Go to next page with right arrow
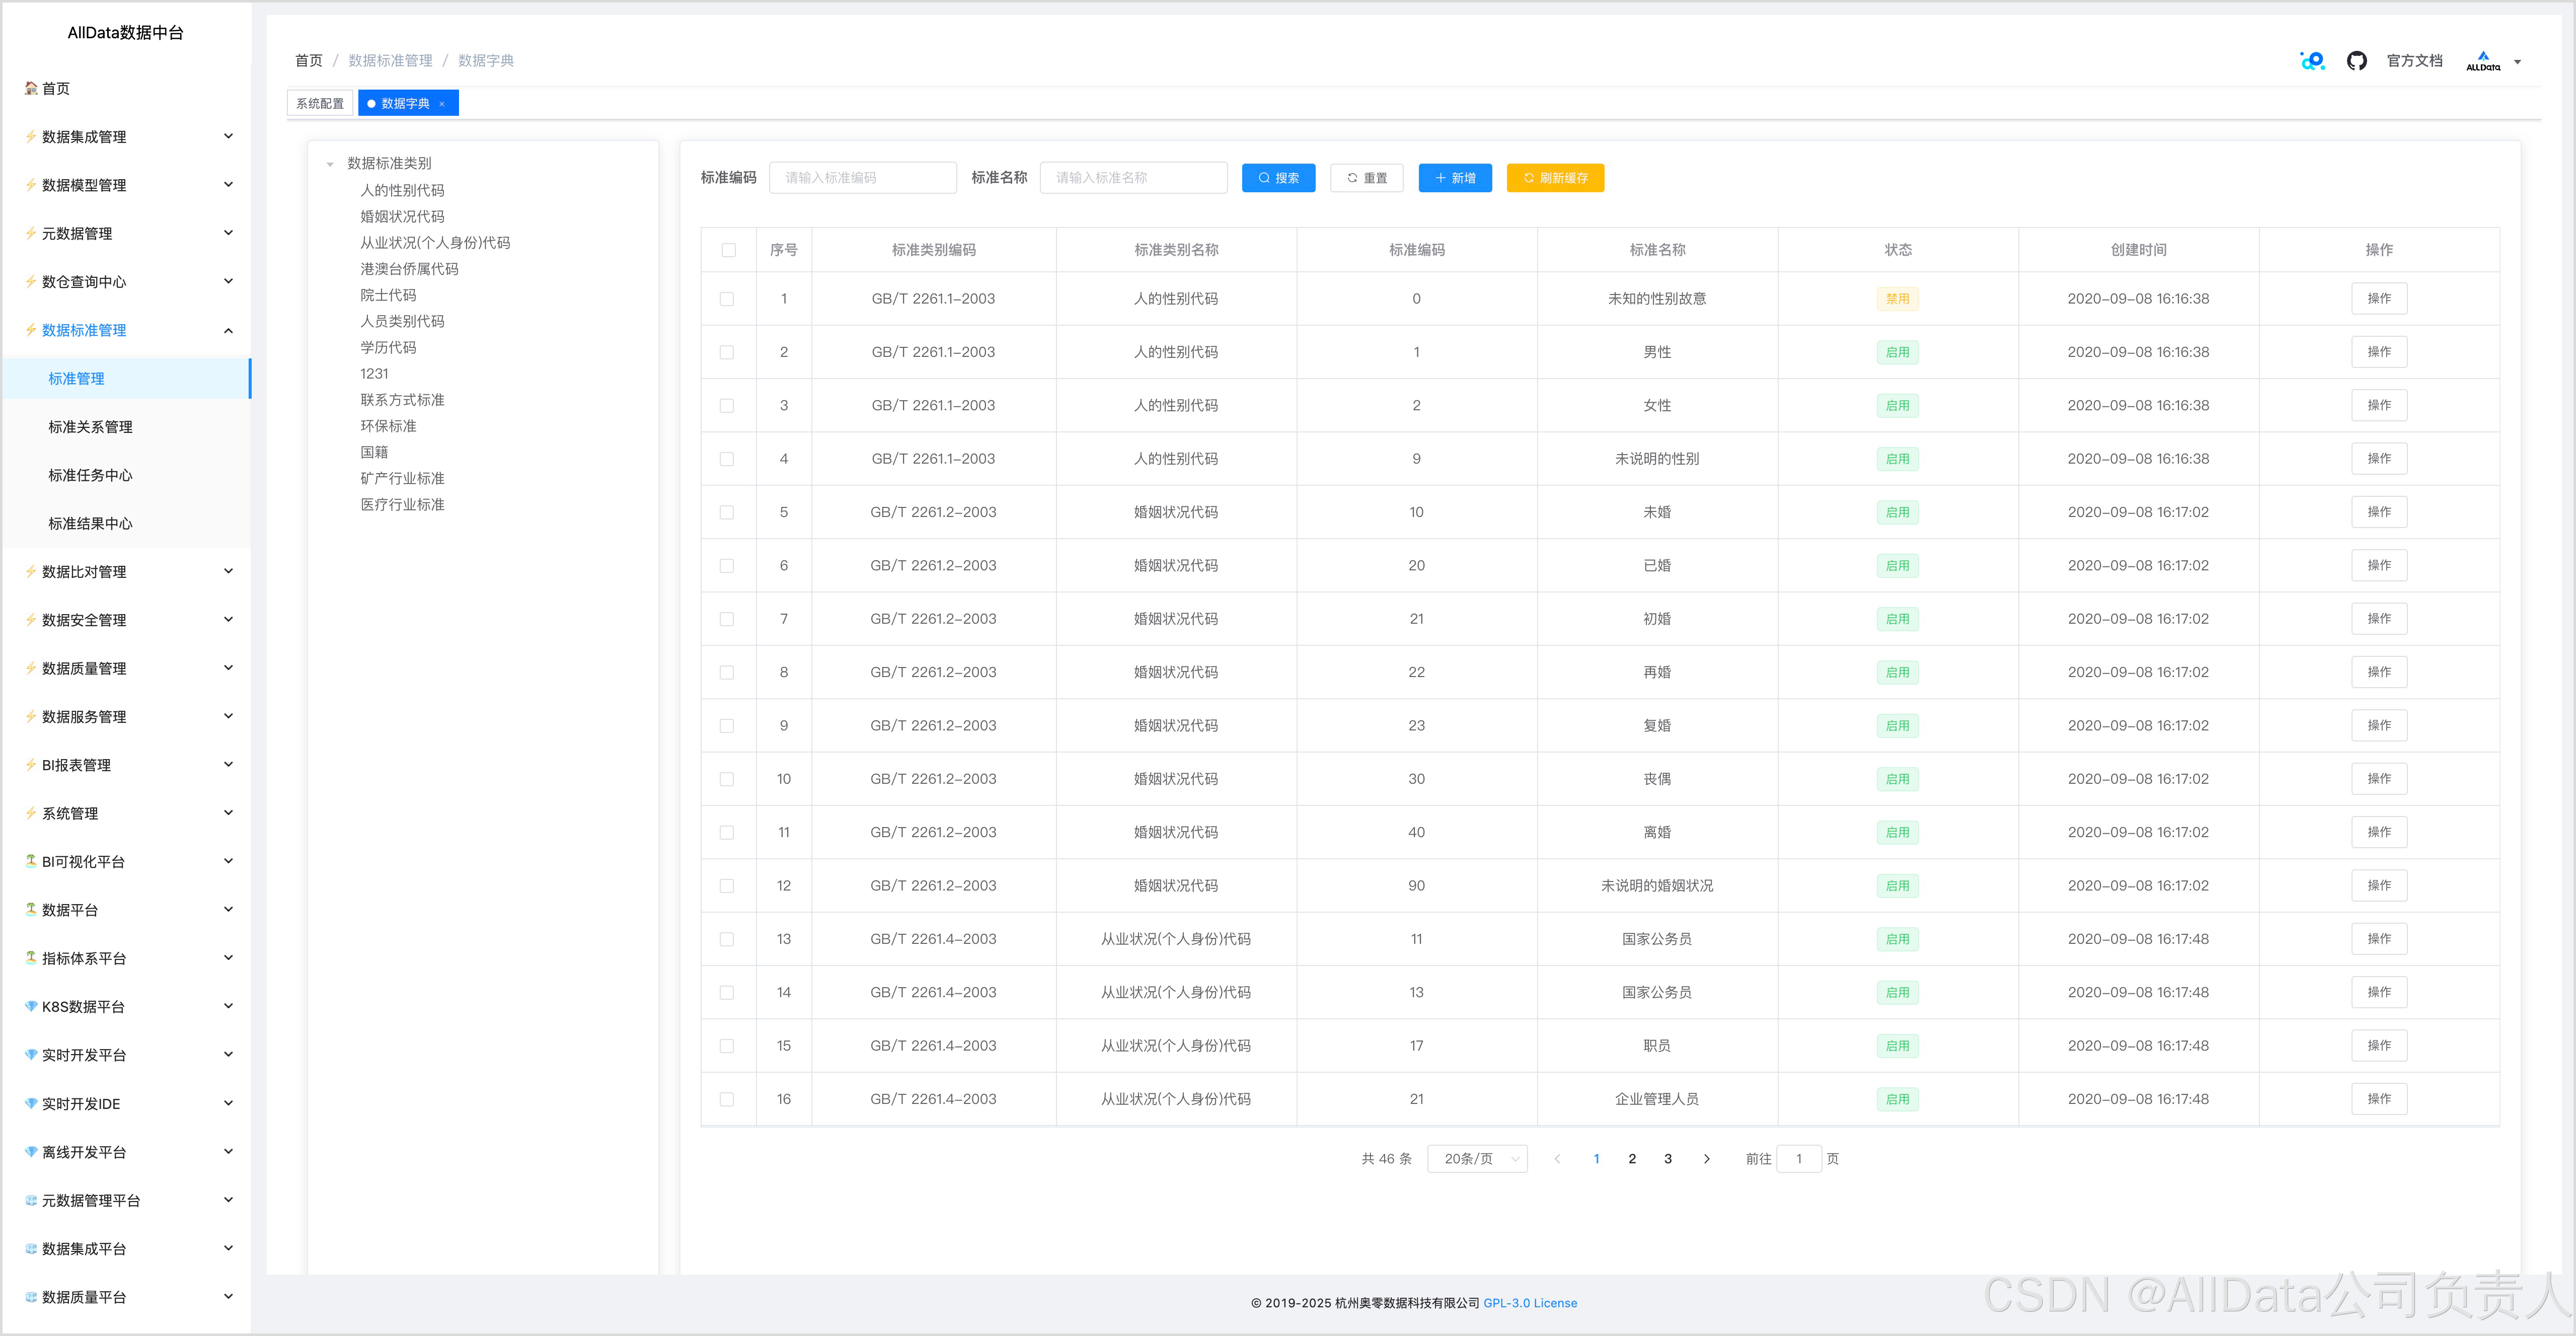The image size is (2576, 1336). tap(1706, 1159)
